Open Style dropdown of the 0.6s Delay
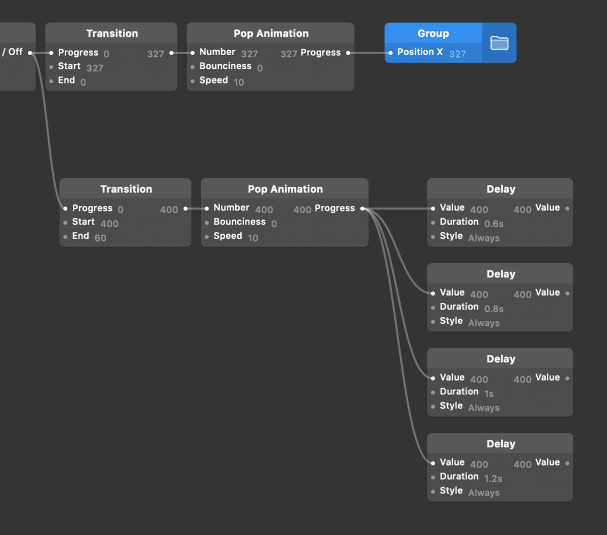 pyautogui.click(x=484, y=238)
